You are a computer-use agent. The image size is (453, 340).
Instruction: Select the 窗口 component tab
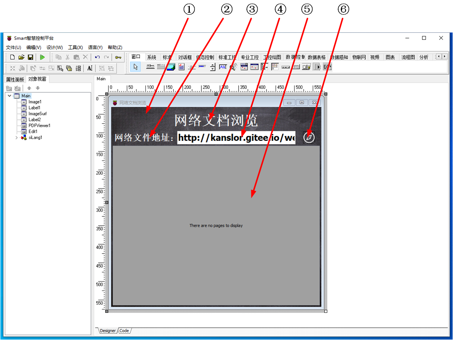(x=136, y=57)
